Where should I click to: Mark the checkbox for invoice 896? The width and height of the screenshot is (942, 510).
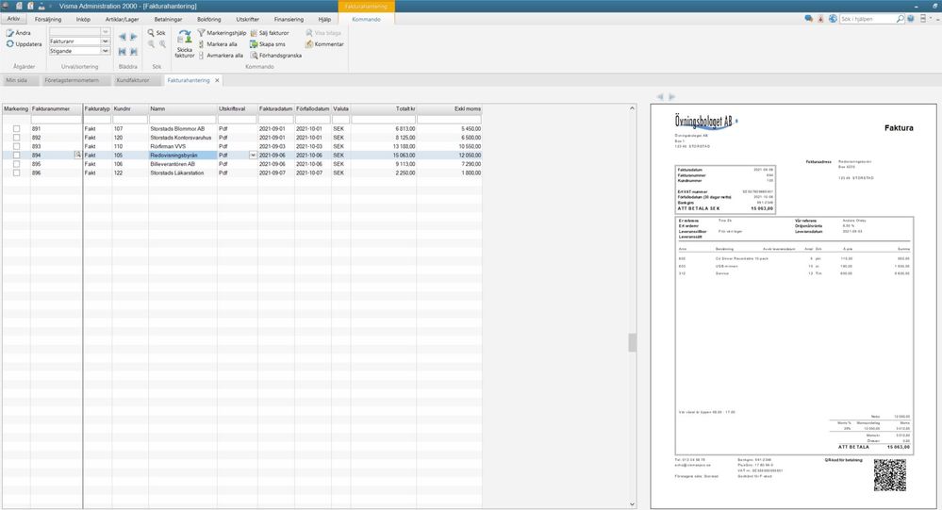click(x=16, y=173)
